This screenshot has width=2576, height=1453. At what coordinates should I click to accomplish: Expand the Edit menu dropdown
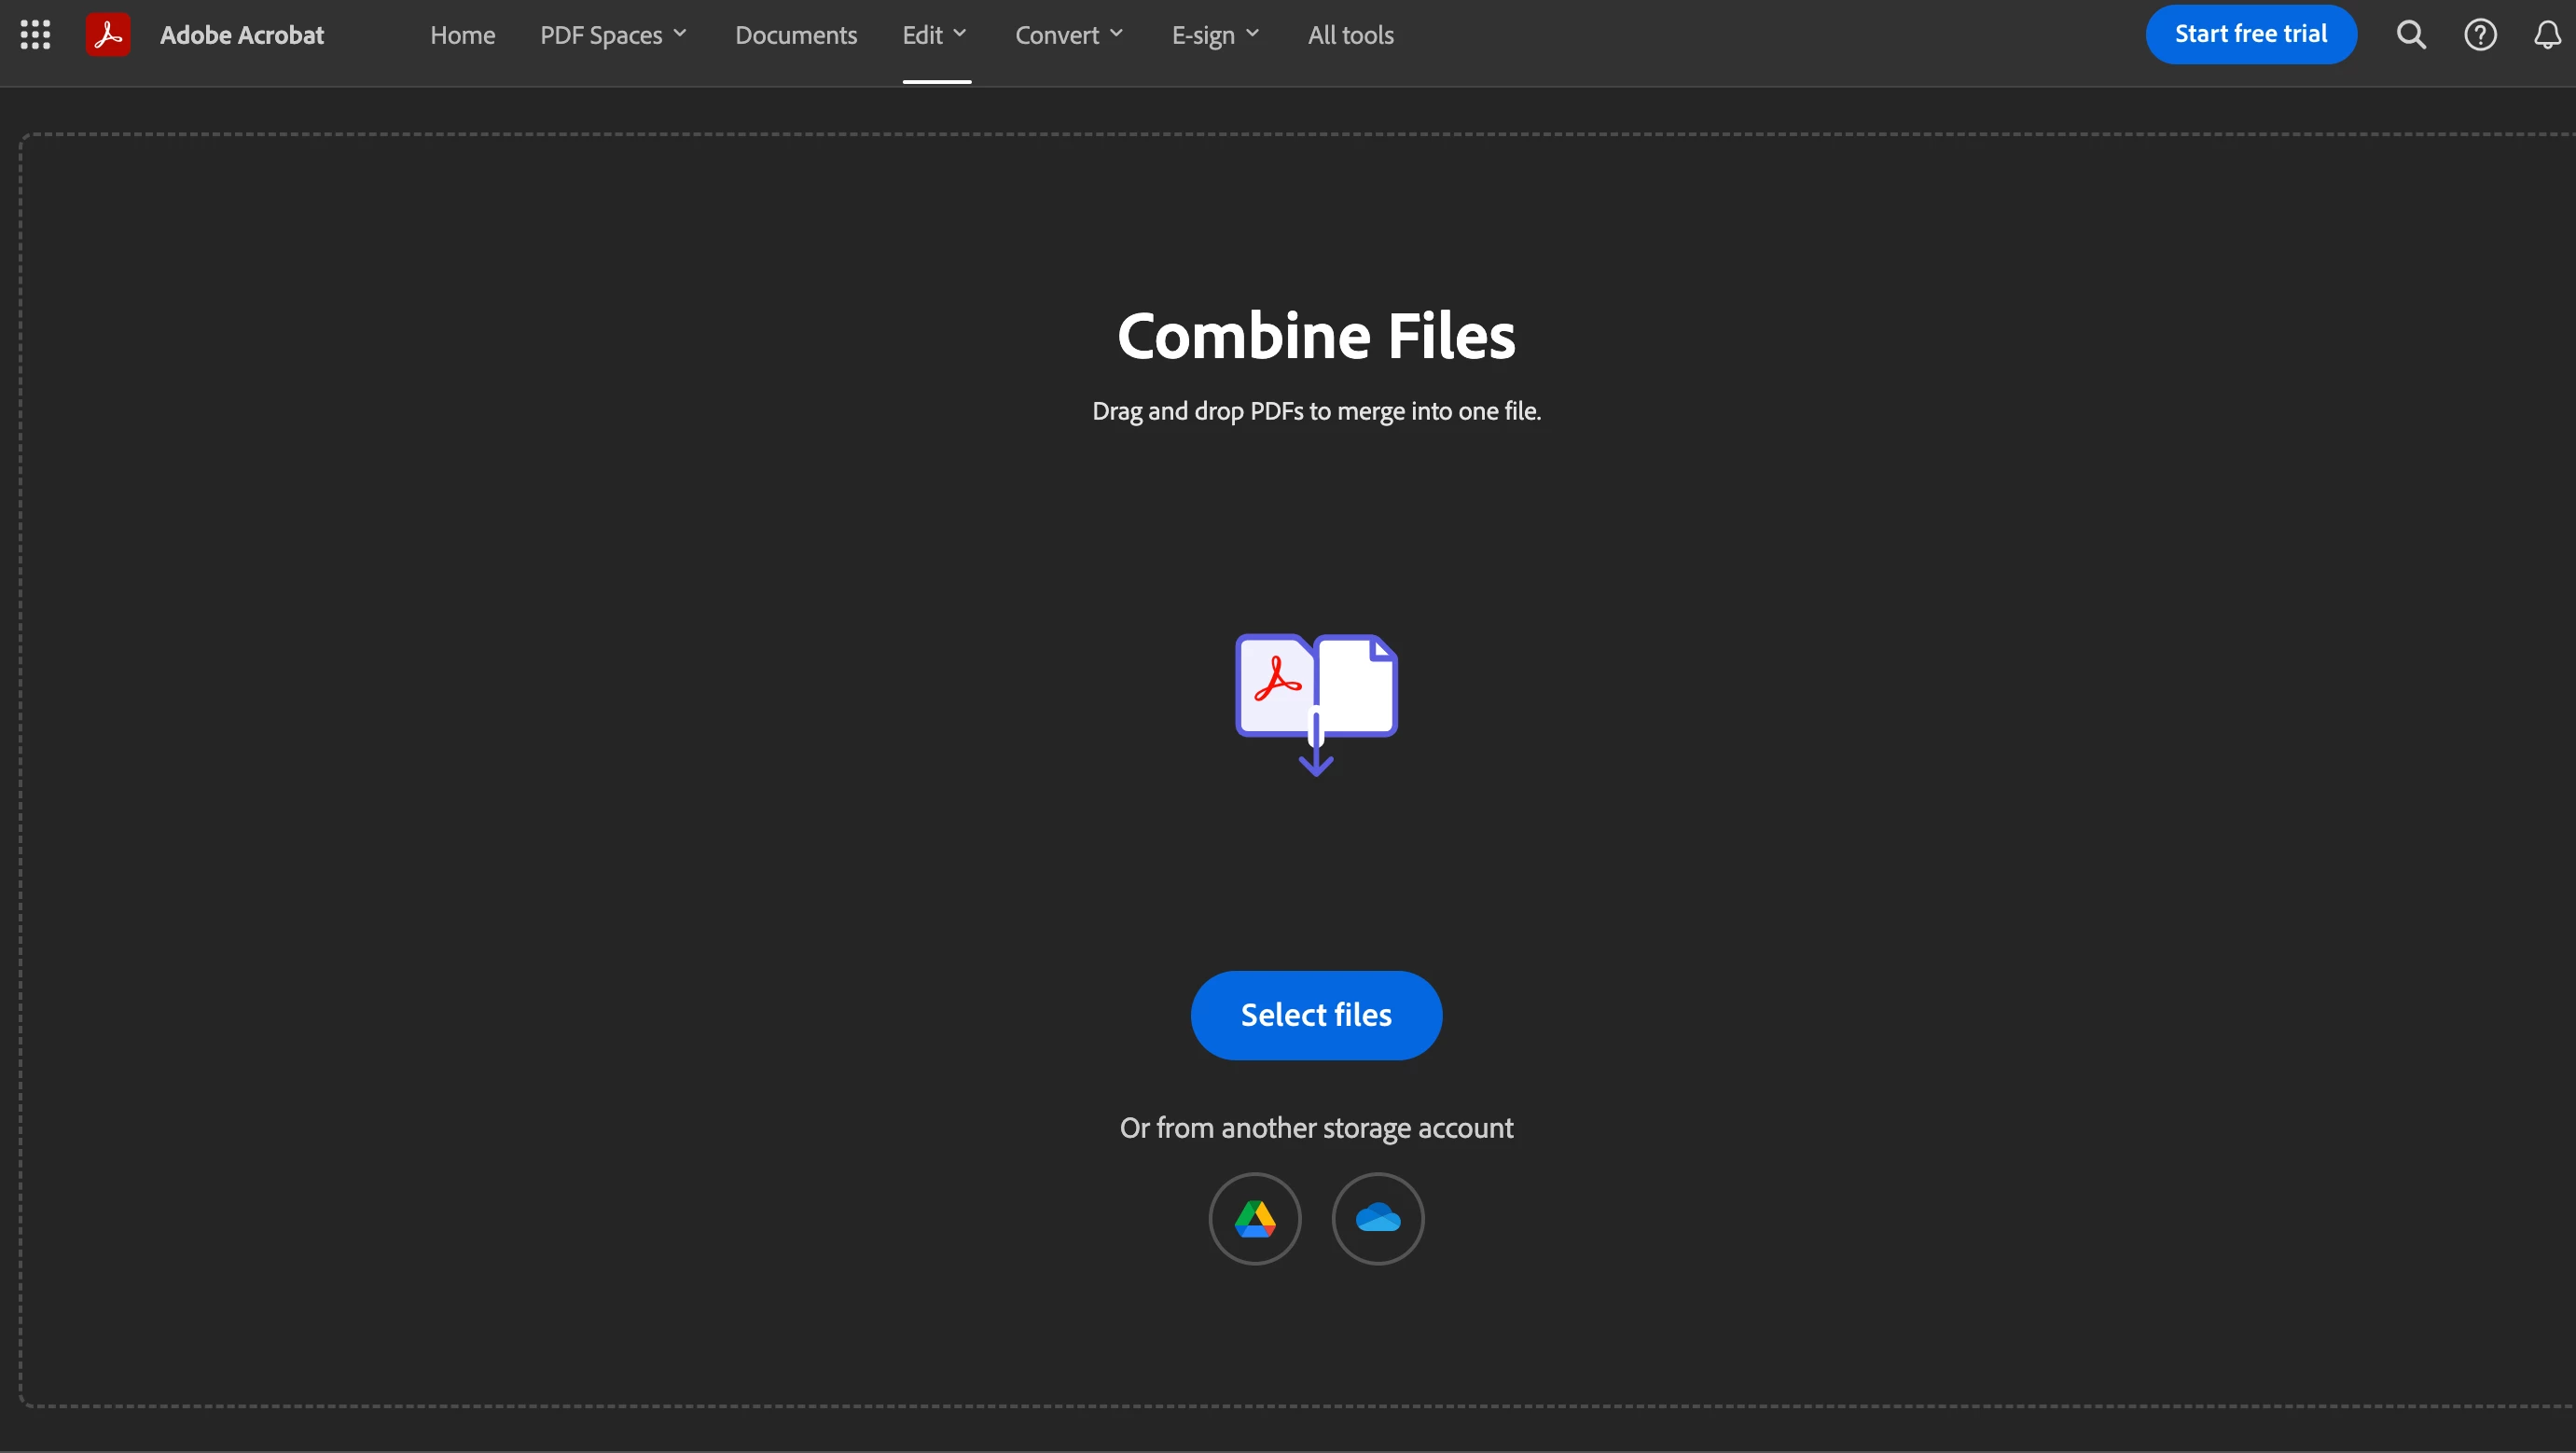(934, 35)
